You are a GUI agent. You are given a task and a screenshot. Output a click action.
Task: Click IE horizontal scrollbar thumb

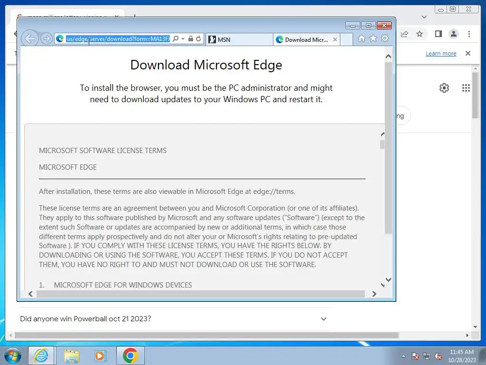[x=201, y=294]
